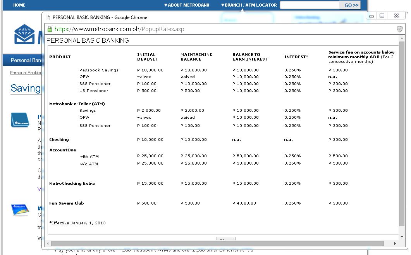Select the Personal Banking tab in background page
411x255 pixels.
coord(22,60)
